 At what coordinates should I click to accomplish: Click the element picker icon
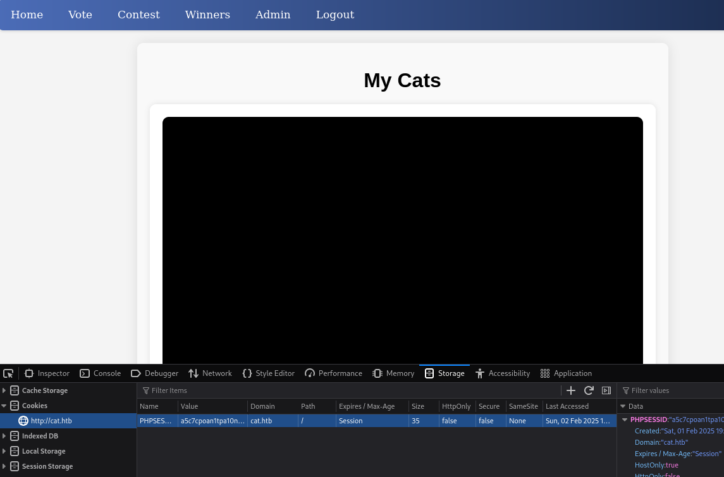coord(8,373)
